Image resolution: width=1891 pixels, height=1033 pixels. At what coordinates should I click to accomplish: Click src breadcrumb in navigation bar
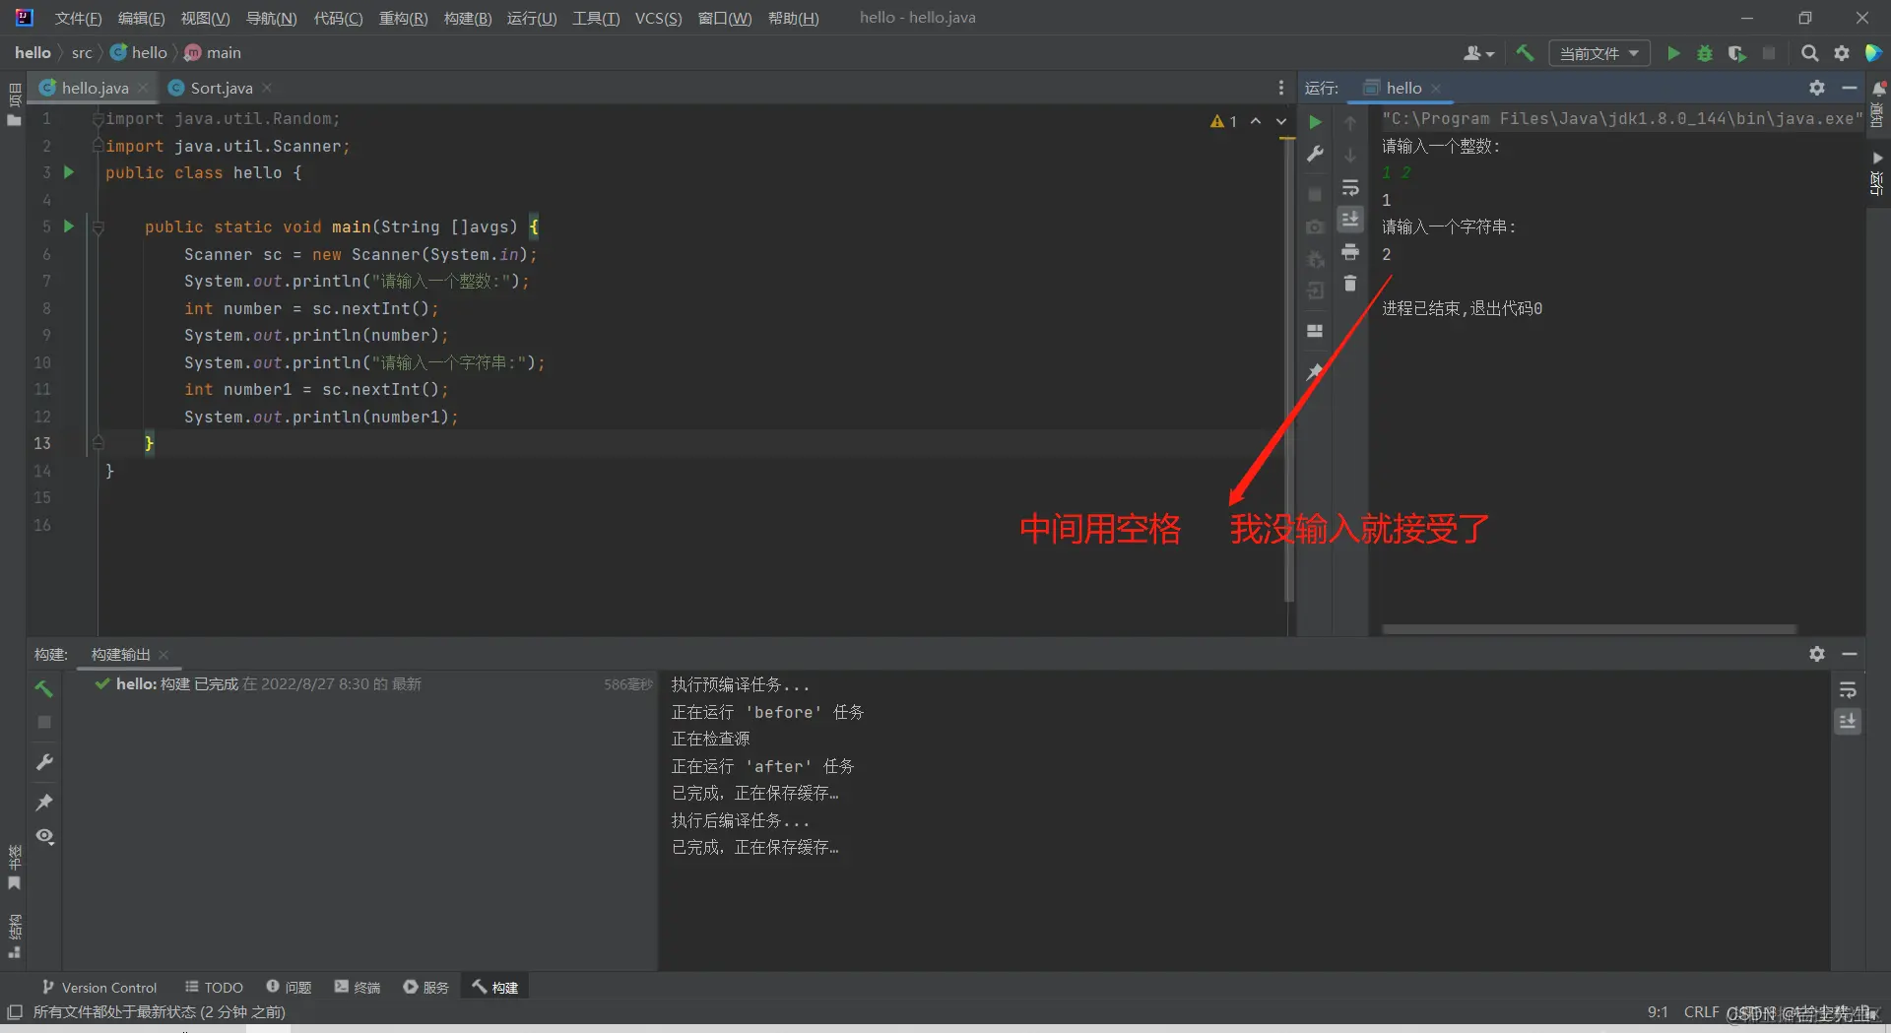tap(82, 53)
